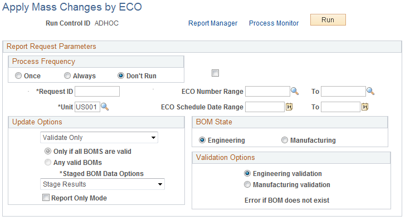Open lookup for ECO Number Range start
This screenshot has width=405, height=221.
coord(295,91)
